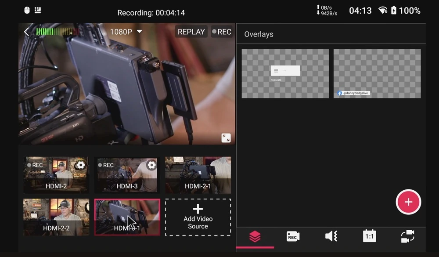
Task: Open the audio mixer tab
Action: [x=331, y=237]
